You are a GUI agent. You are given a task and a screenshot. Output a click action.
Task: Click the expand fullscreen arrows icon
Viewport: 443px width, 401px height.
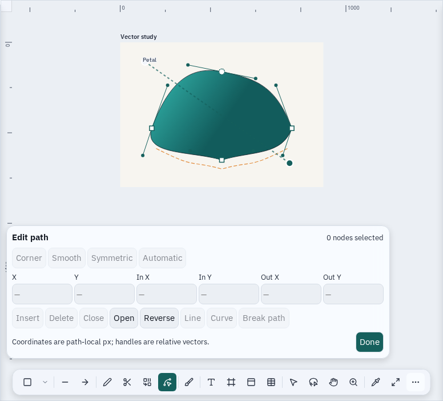click(x=396, y=382)
